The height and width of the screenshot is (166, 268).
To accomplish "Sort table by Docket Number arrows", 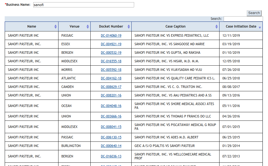I will 129,26.
